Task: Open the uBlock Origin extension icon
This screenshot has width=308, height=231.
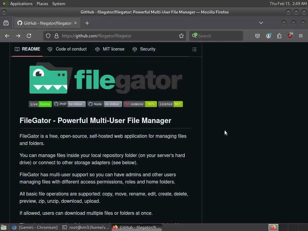Action: pyautogui.click(x=290, y=35)
